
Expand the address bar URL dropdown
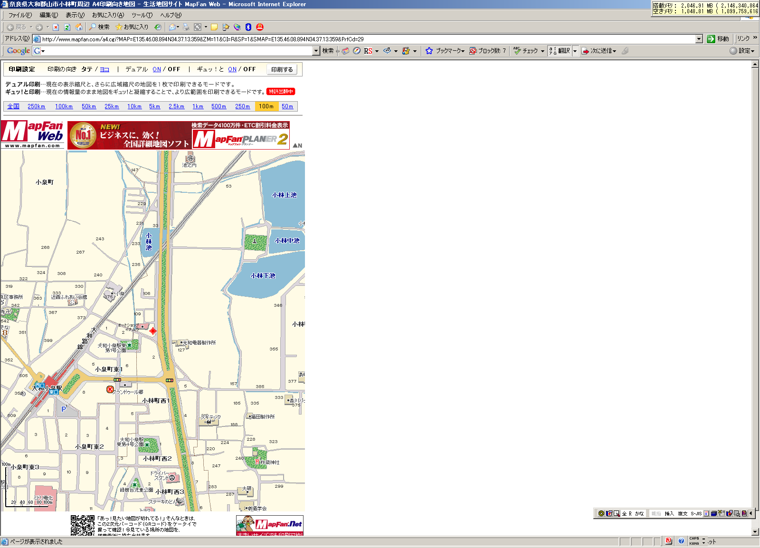coord(699,39)
